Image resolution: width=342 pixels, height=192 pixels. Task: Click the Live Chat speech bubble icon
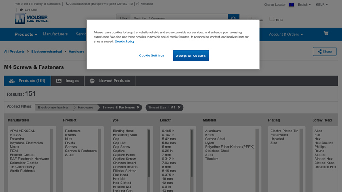[x=21, y=9]
